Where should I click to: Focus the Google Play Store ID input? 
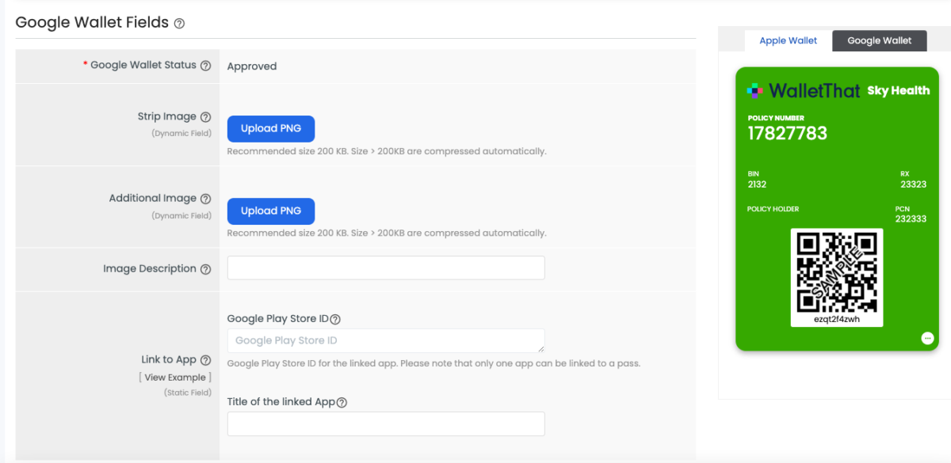click(385, 340)
